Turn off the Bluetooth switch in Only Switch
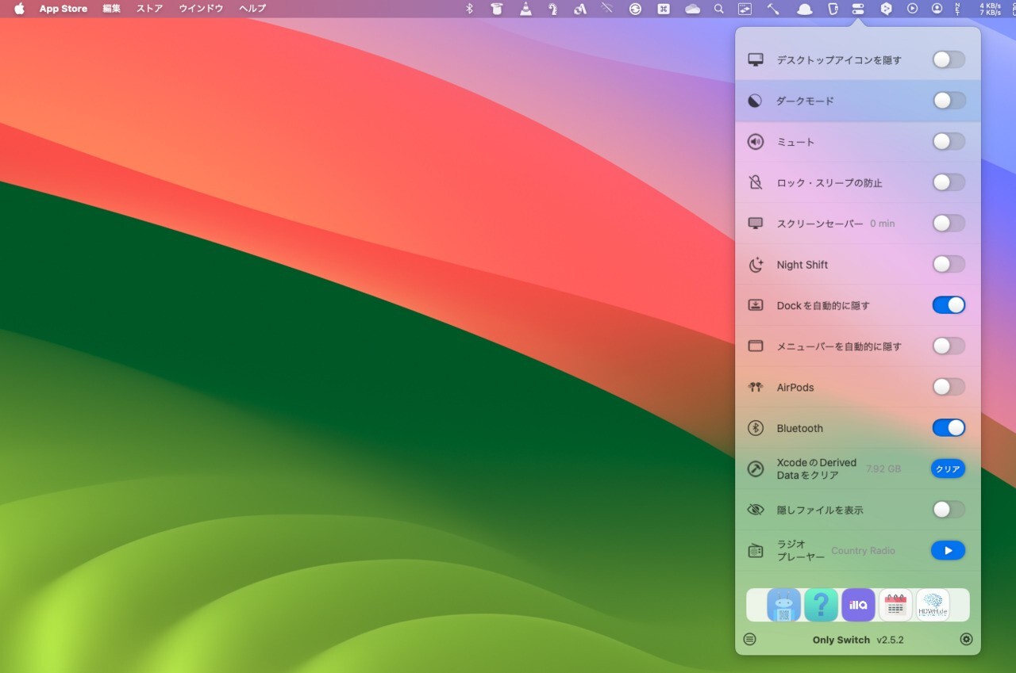Viewport: 1016px width, 673px height. 949,428
